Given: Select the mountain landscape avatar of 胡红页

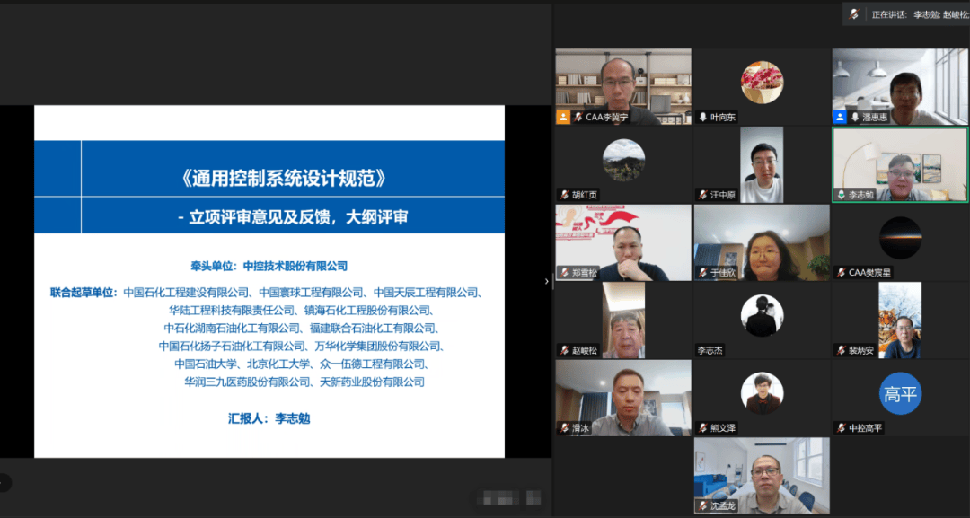Looking at the screenshot, I should (x=623, y=160).
